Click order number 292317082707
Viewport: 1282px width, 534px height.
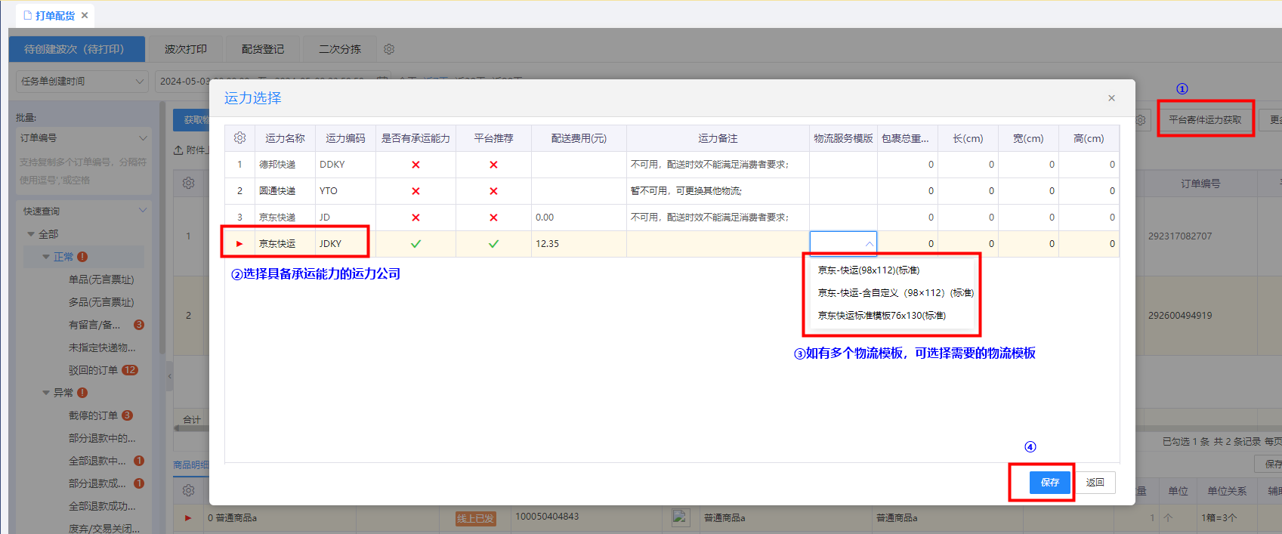[x=1180, y=236]
